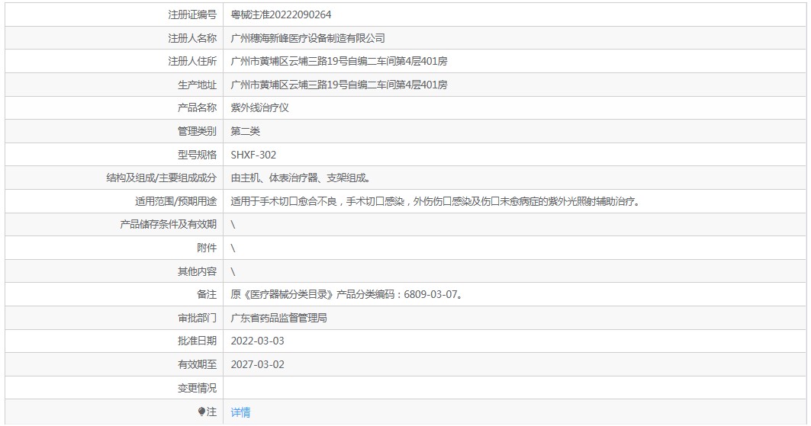Screen dimensions: 811x426
Task: Click the 批准日期 label
Action: tap(197, 341)
